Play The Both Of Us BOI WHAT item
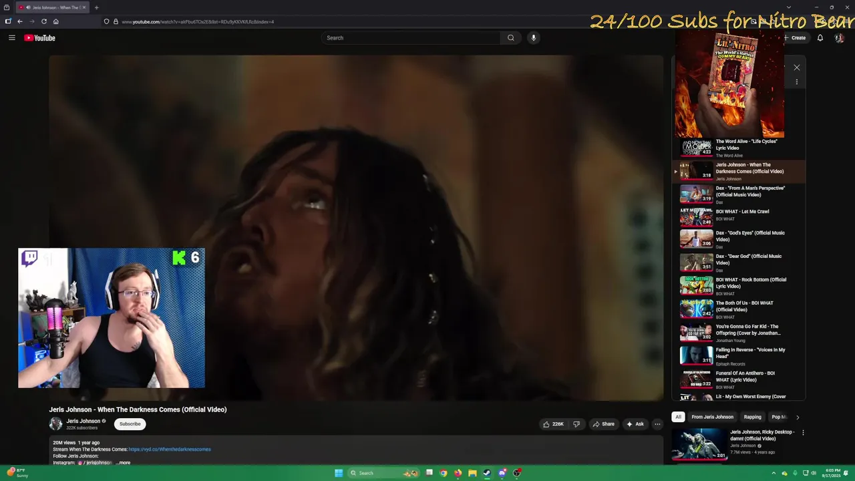The image size is (855, 481). [x=739, y=309]
